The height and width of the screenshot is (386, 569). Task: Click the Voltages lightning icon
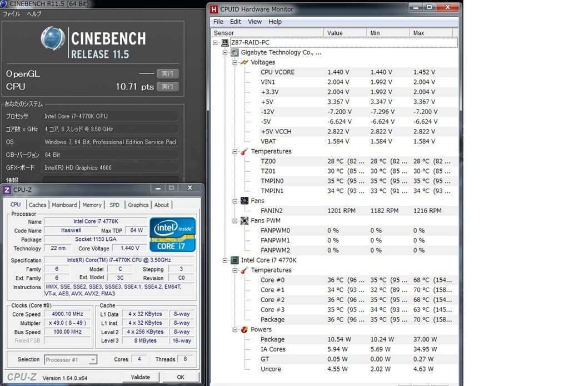point(244,62)
